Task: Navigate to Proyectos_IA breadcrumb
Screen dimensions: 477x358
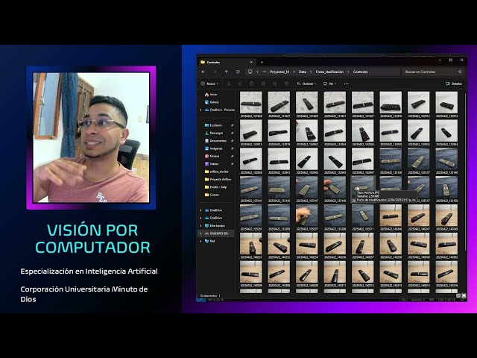Action: (279, 72)
